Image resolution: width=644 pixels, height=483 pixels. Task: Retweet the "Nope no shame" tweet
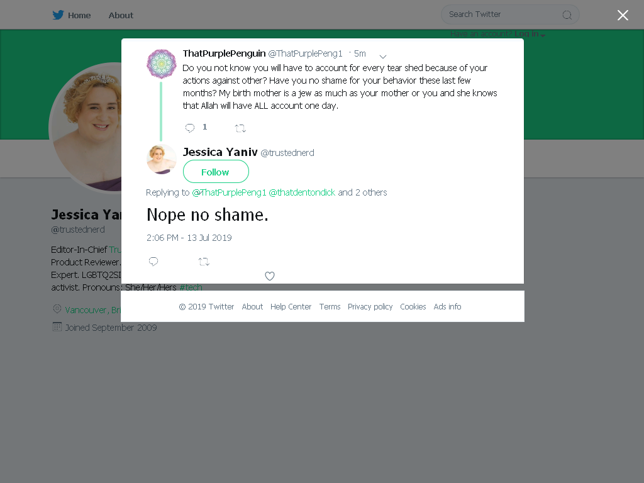[x=204, y=262]
